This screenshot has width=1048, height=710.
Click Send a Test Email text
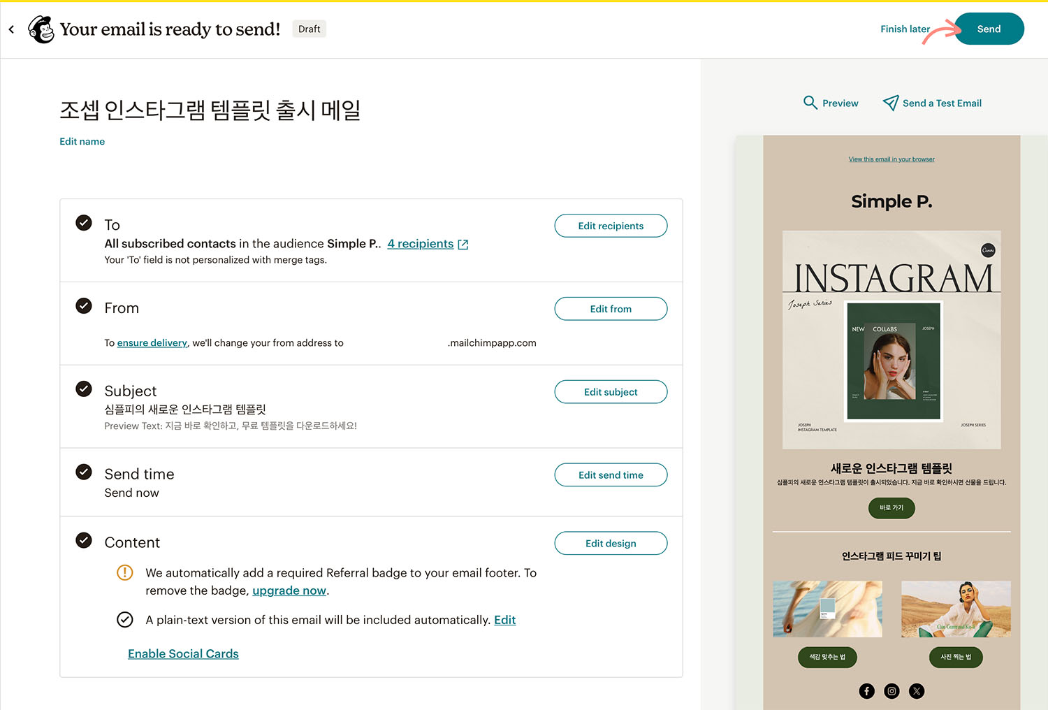[942, 103]
